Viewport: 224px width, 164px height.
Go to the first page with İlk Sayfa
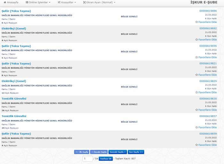[x=82, y=152]
